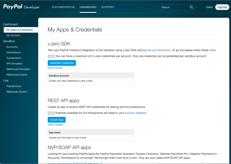Click the Create App button
Screen dimensions: 231x164
(57, 120)
